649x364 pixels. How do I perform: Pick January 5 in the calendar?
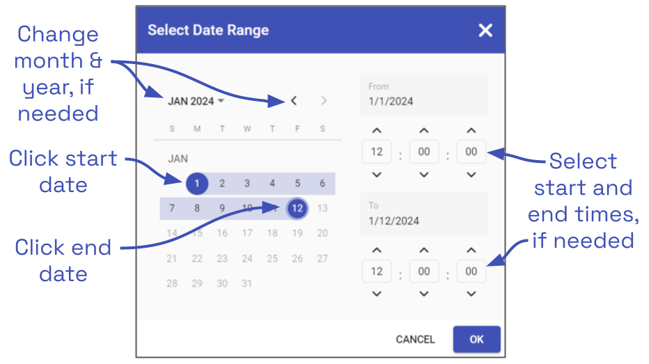[297, 184]
